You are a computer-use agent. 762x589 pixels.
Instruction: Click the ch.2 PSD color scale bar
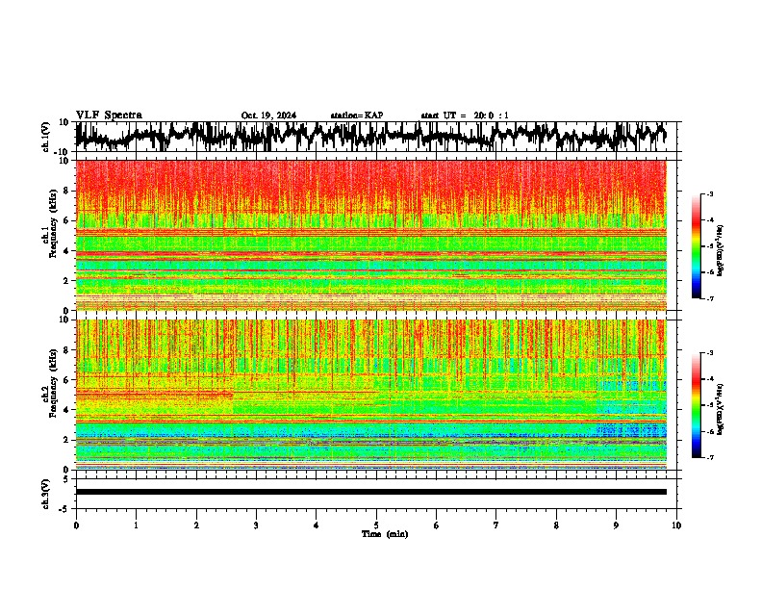[696, 405]
